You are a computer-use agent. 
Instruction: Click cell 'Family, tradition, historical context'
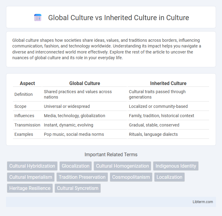click(168, 116)
